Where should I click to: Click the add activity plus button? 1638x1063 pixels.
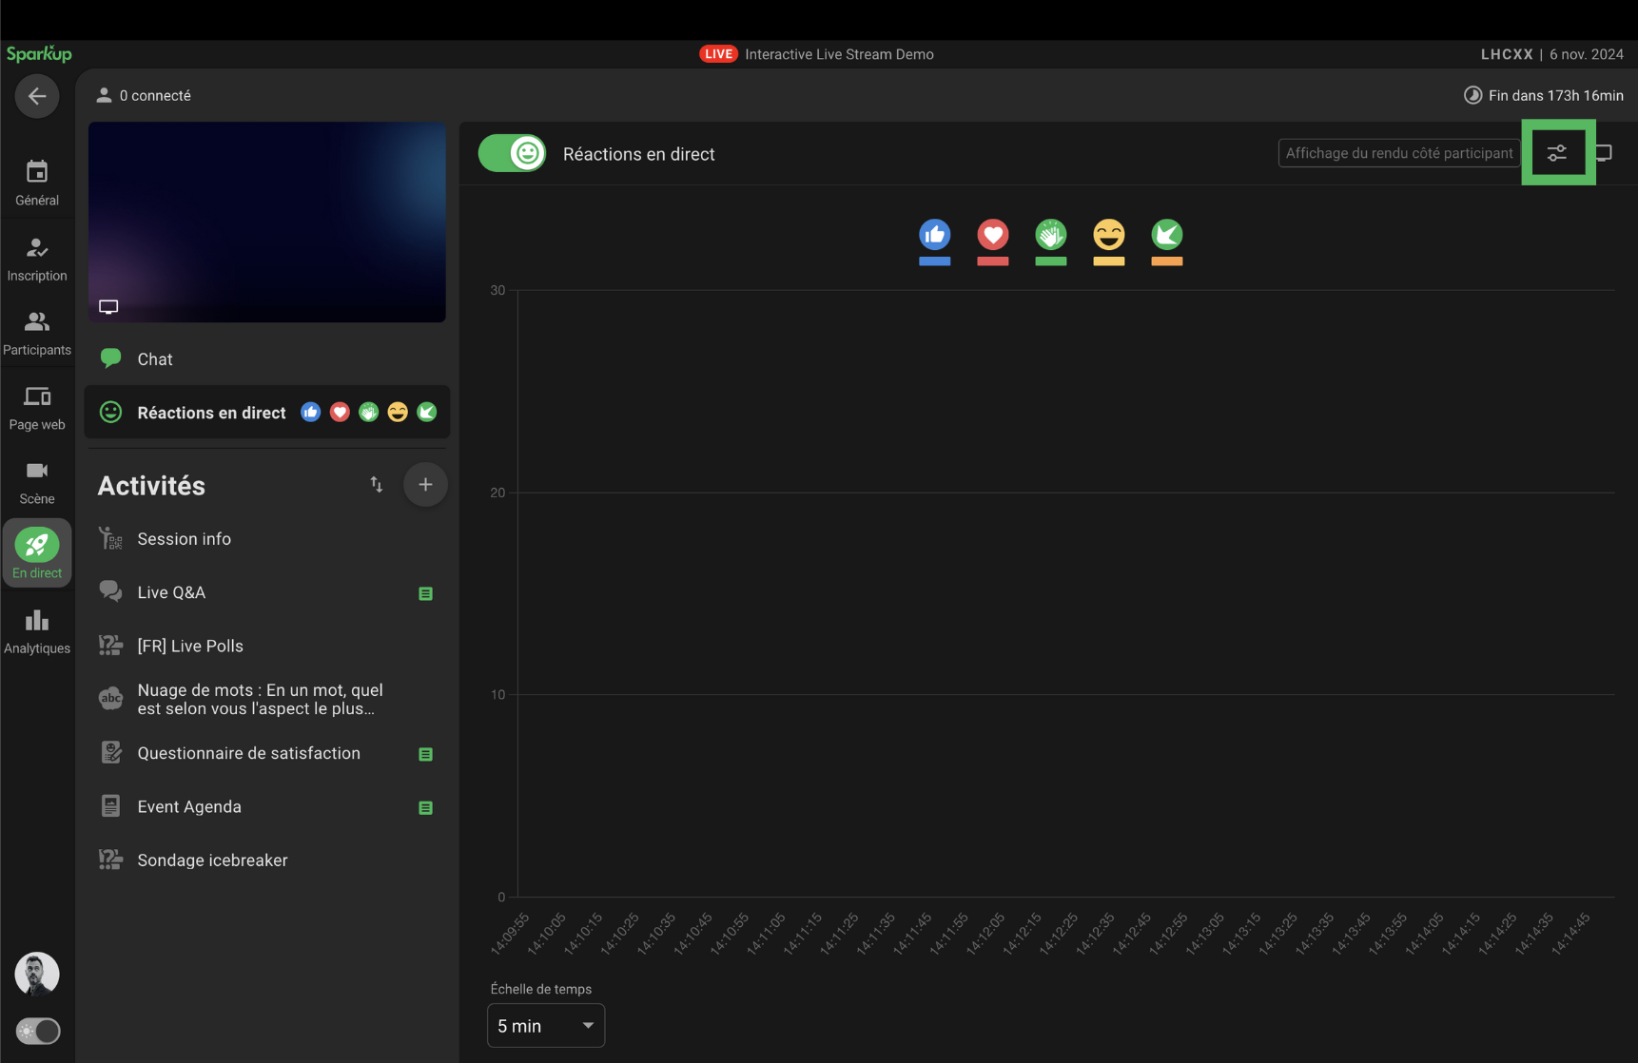coord(425,485)
